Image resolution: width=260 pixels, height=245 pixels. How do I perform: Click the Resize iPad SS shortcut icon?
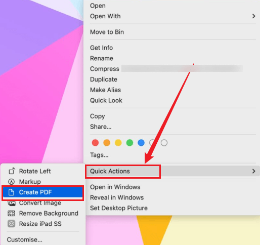(11, 224)
